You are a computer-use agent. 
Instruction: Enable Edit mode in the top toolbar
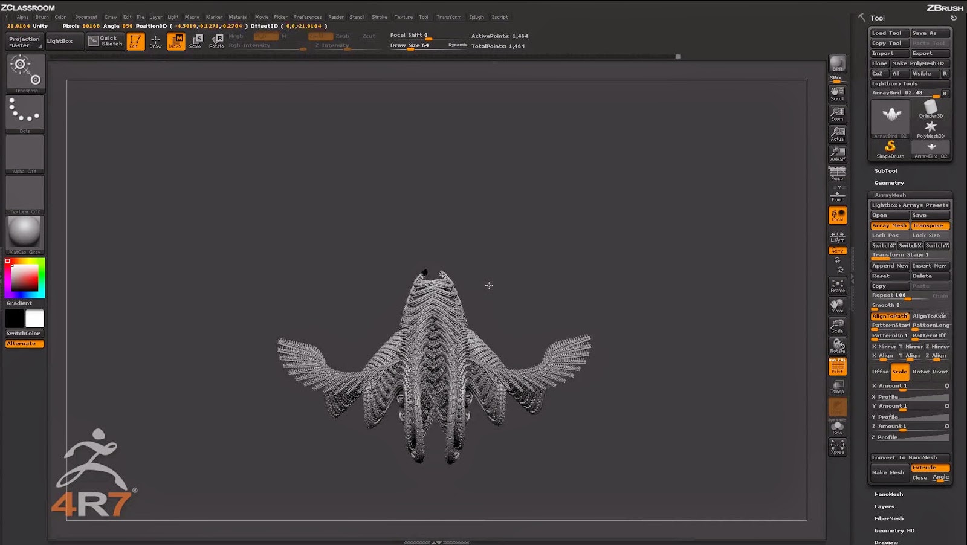click(135, 40)
